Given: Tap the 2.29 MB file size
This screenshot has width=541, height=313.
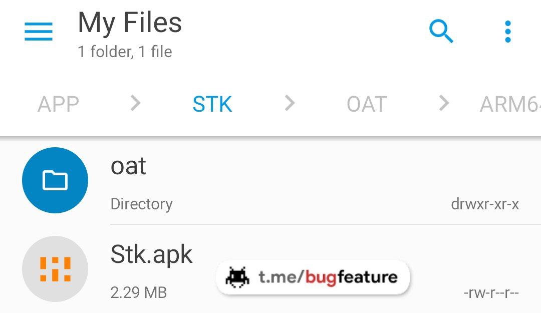Looking at the screenshot, I should point(139,292).
